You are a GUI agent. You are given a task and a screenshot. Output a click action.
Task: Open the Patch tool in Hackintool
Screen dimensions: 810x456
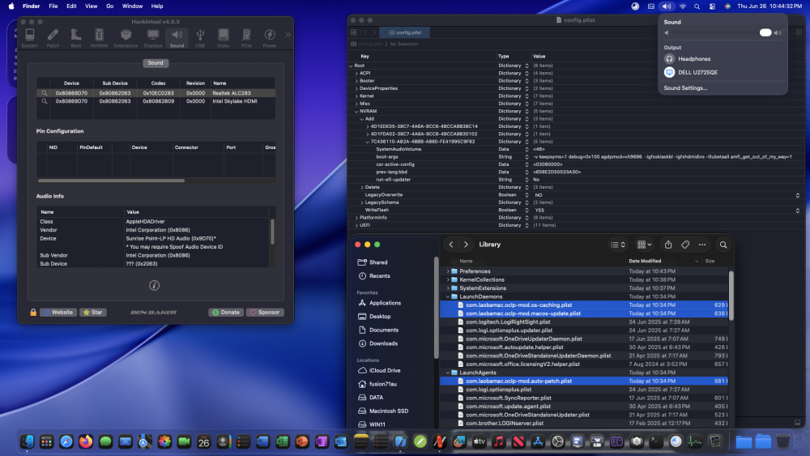tap(53, 38)
